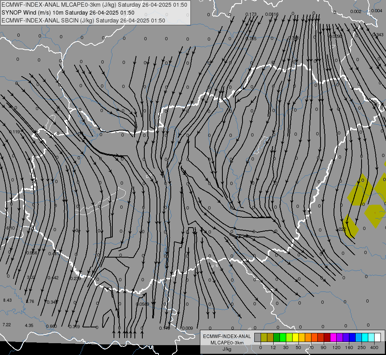Image resolution: width=386 pixels, height=355 pixels.
Task: Click the legend scale value 250
Action: 362,348
